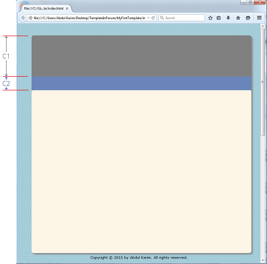
Task: Go to the home page icon
Action: [238, 18]
